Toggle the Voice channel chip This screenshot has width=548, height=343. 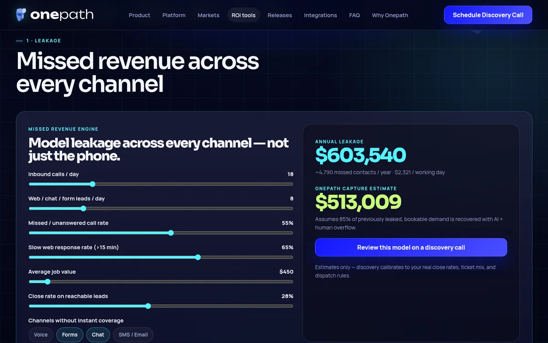[41, 335]
